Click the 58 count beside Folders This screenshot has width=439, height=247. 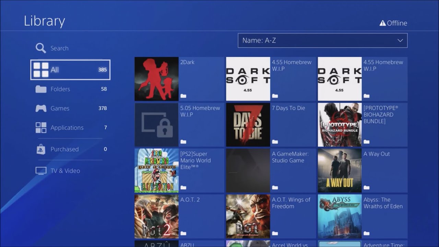point(104,89)
